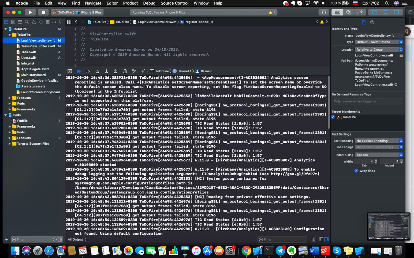This screenshot has width=414, height=258.
Task: Step into the function
Action: click(x=106, y=71)
